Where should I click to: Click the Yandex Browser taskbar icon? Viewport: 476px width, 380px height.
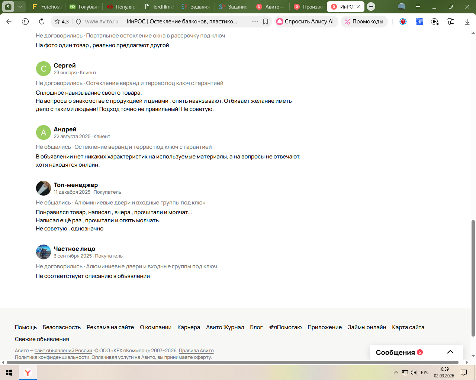pyautogui.click(x=28, y=373)
